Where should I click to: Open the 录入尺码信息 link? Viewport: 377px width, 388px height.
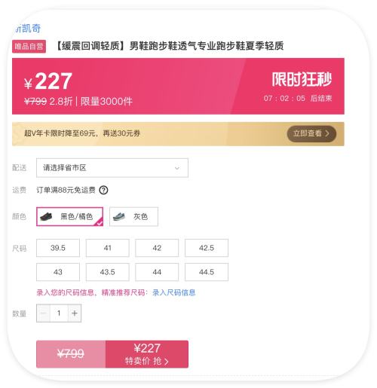point(173,292)
